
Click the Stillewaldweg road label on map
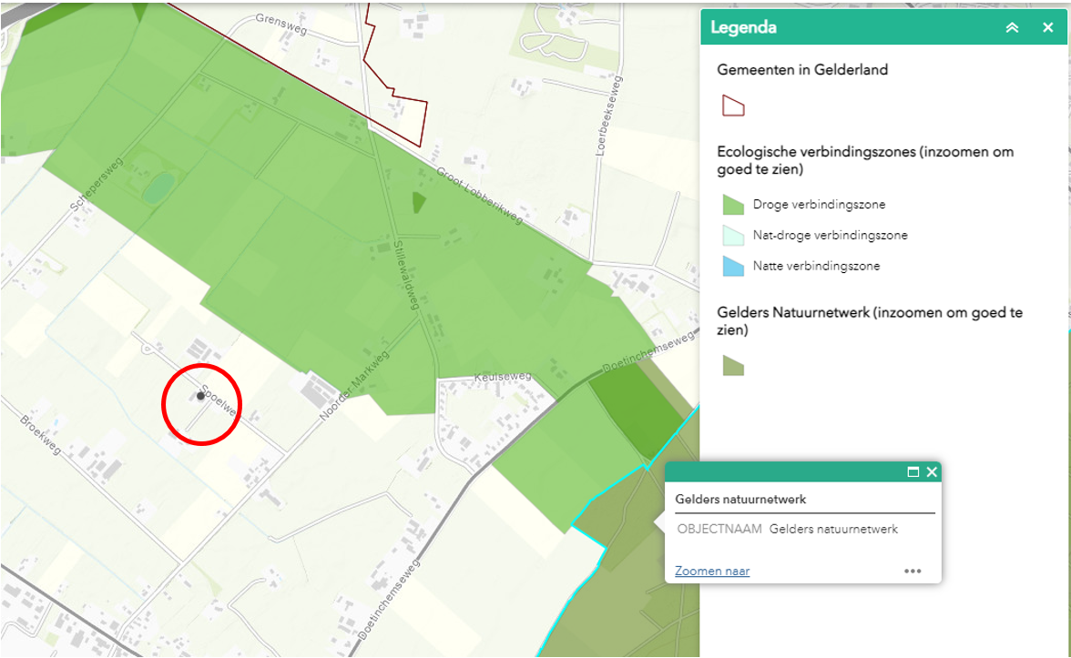click(406, 274)
